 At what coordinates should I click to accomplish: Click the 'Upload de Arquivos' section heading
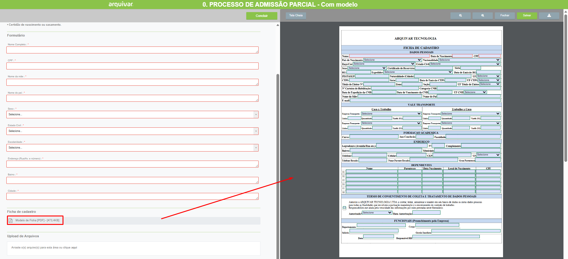(23, 236)
